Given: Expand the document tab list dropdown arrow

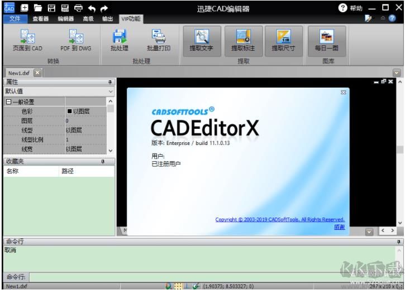Looking at the screenshot, I should pos(397,72).
